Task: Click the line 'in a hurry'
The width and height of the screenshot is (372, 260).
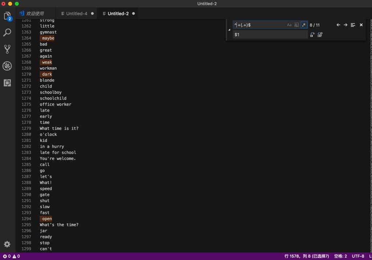Action: point(52,146)
